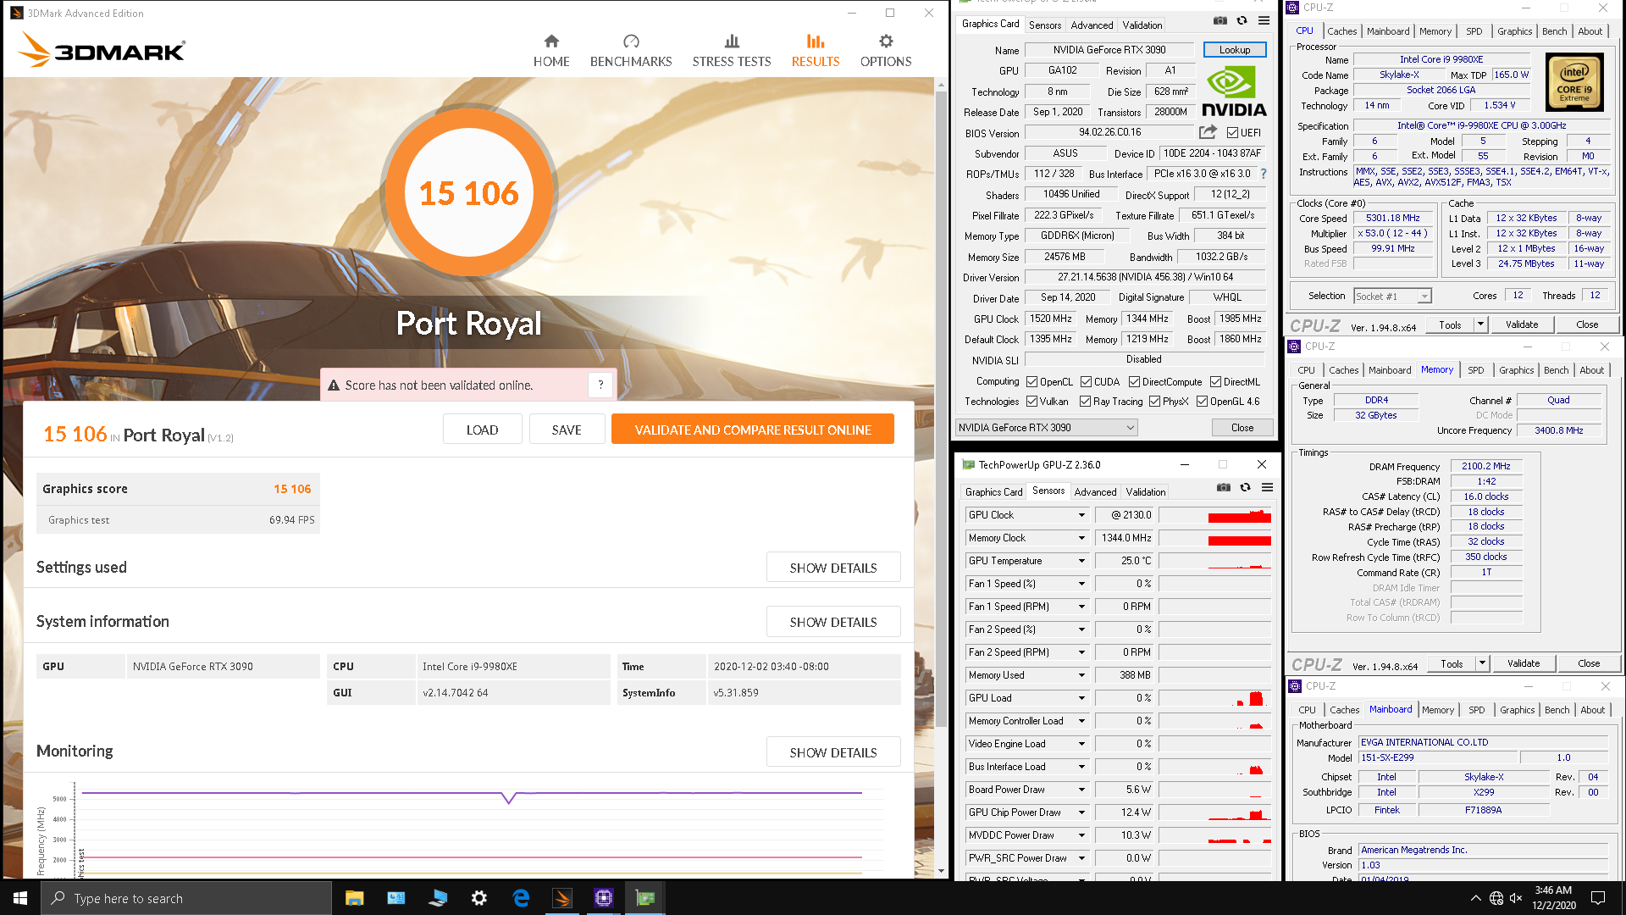
Task: Switch to 3DMark on taskbar
Action: pos(562,898)
